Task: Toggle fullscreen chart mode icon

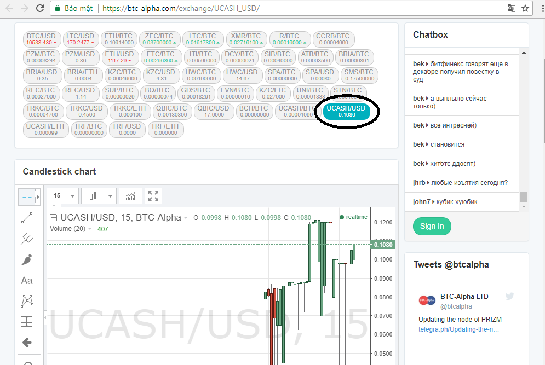Action: click(x=153, y=196)
